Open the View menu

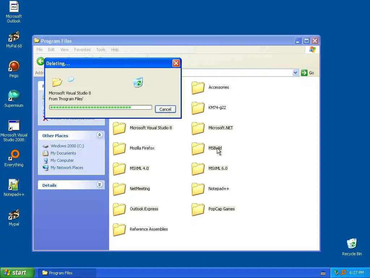tap(64, 50)
